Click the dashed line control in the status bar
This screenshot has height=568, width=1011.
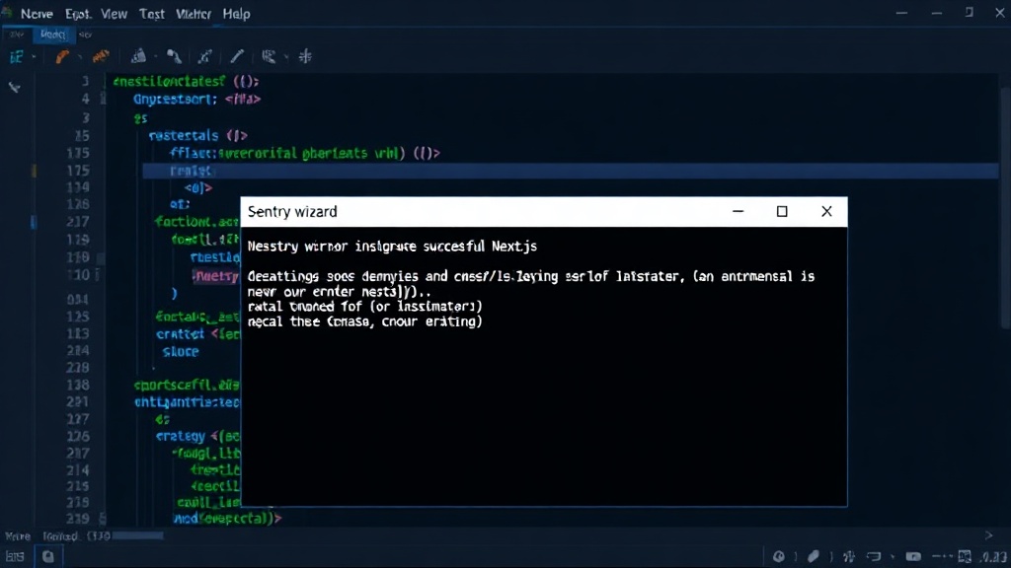(942, 556)
